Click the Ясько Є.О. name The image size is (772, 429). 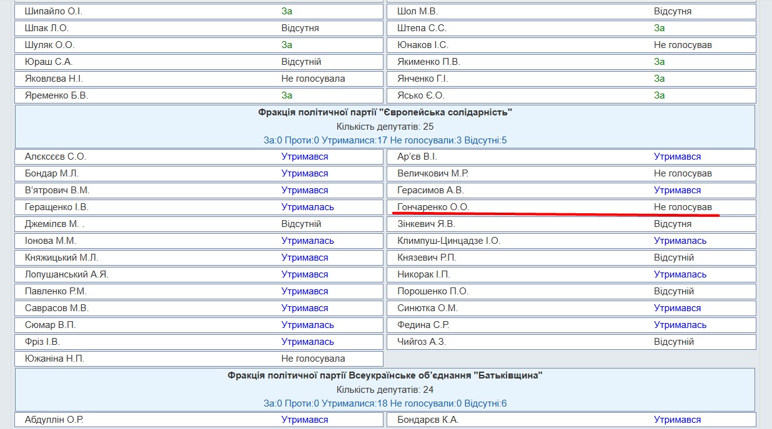[x=421, y=95]
